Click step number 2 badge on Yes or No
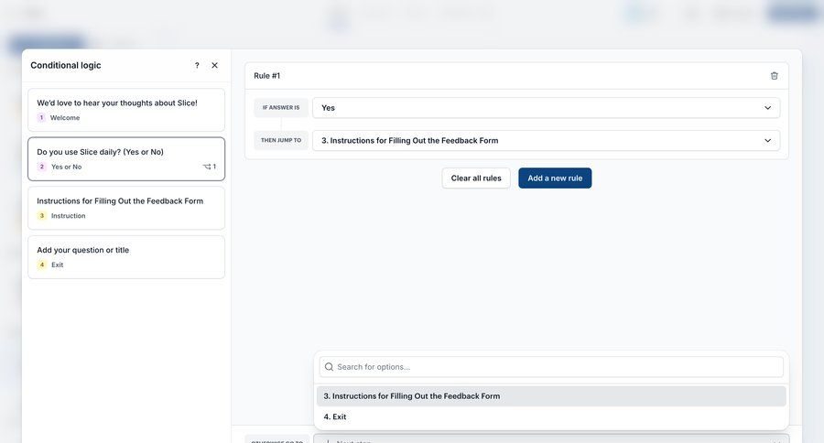 coord(42,167)
